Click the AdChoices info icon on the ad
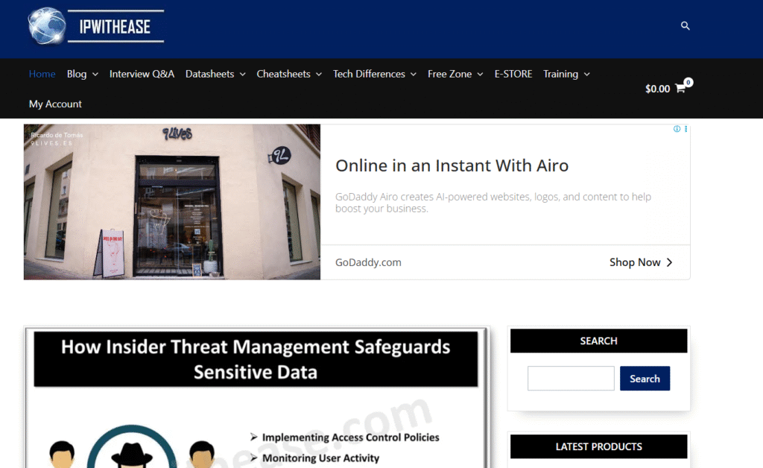Screen dimensions: 763x468 click(677, 128)
